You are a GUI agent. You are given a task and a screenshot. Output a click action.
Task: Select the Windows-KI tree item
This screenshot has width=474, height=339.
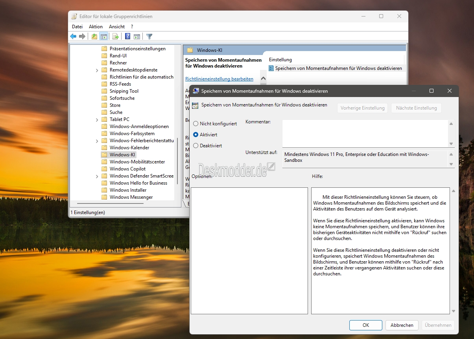pyautogui.click(x=122, y=155)
